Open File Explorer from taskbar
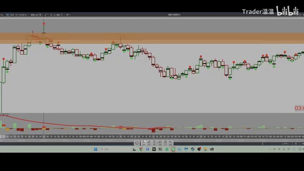The height and width of the screenshot is (171, 304). [x=205, y=149]
